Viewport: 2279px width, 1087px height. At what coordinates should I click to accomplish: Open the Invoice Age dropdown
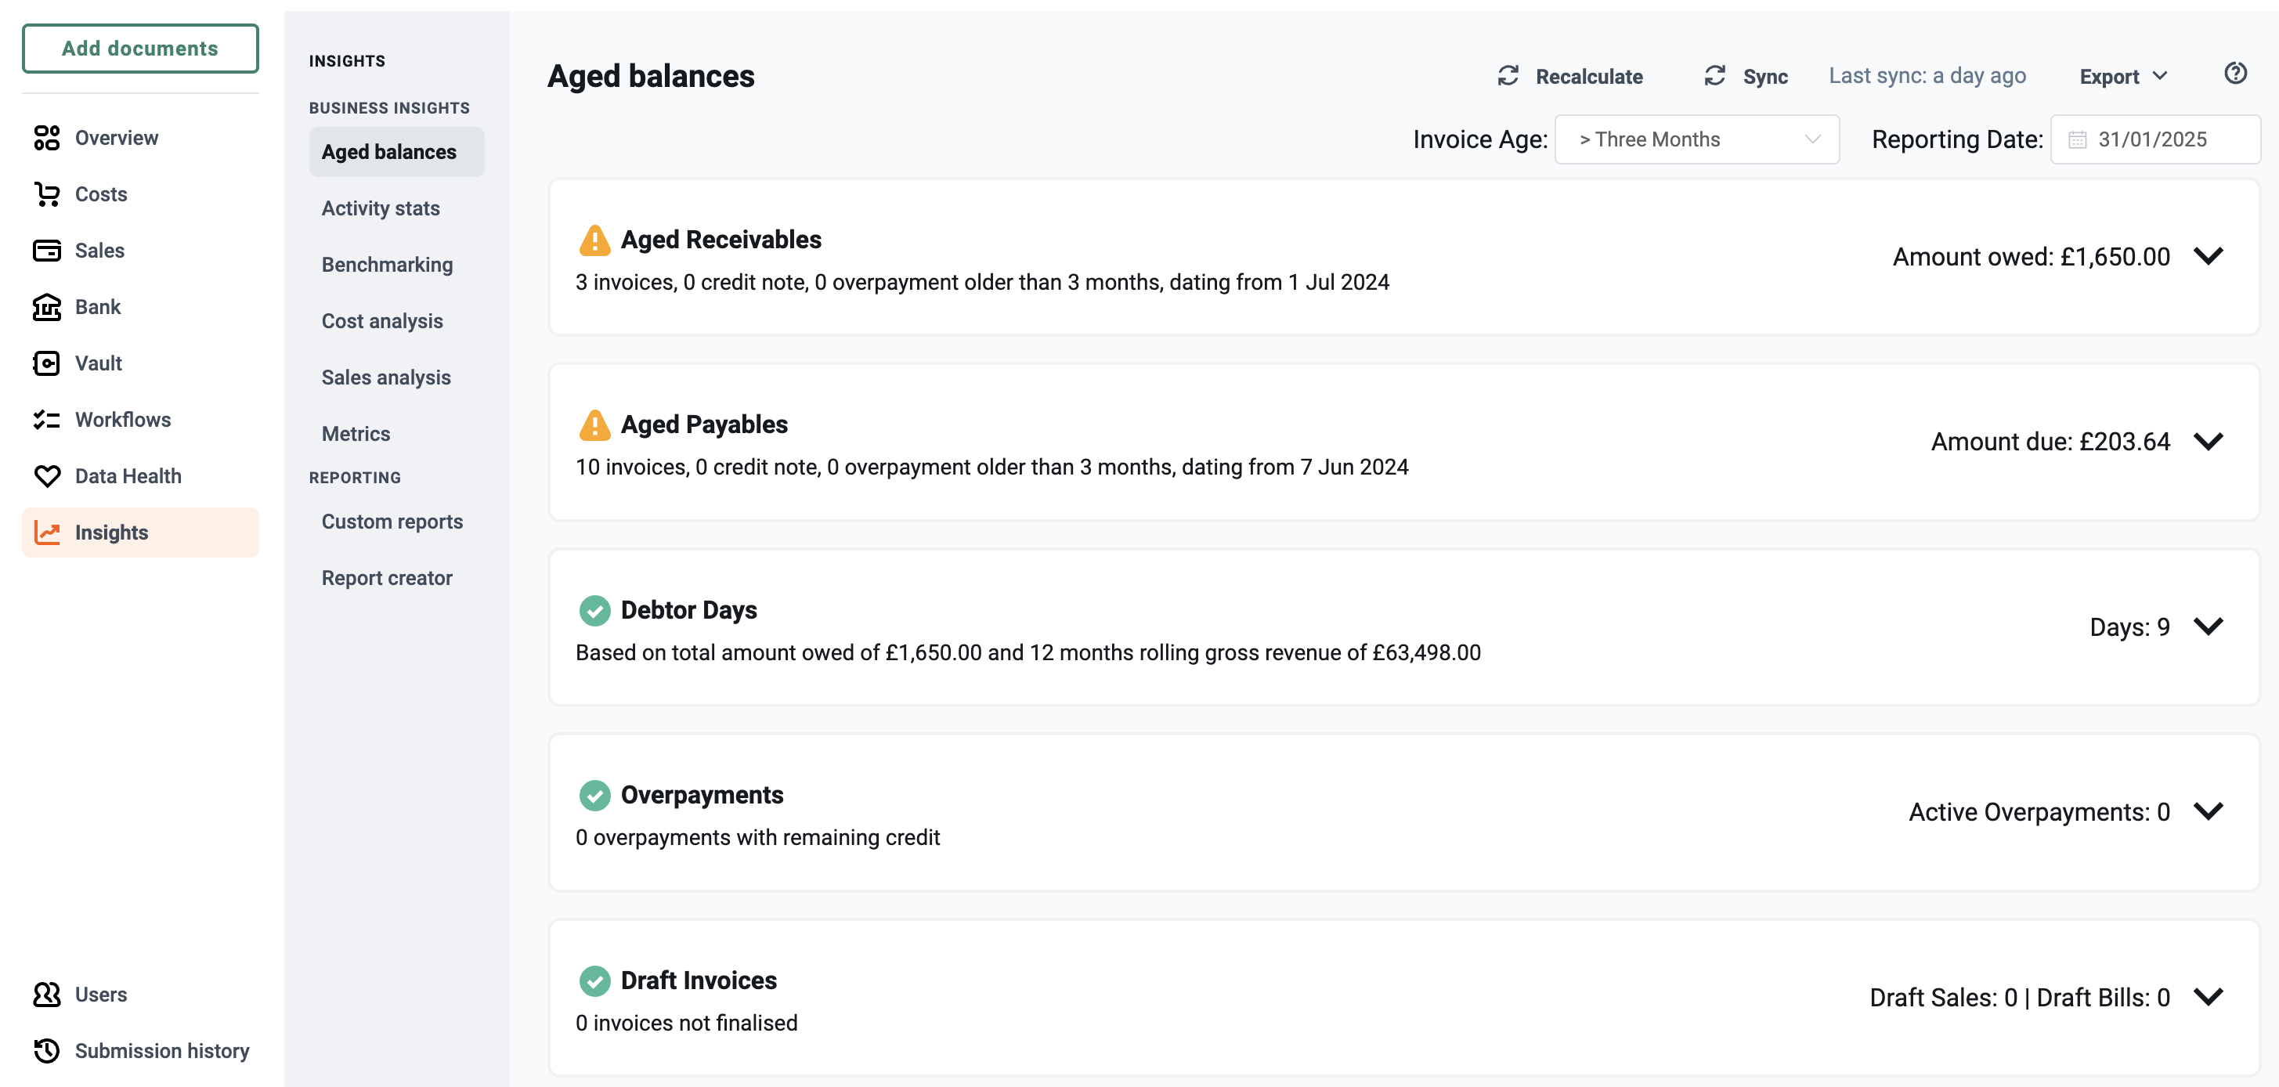[x=1697, y=139]
